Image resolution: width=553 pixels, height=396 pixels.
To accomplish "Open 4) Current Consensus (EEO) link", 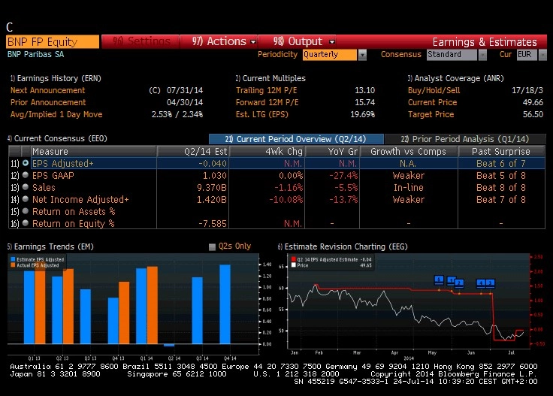I will pos(57,138).
